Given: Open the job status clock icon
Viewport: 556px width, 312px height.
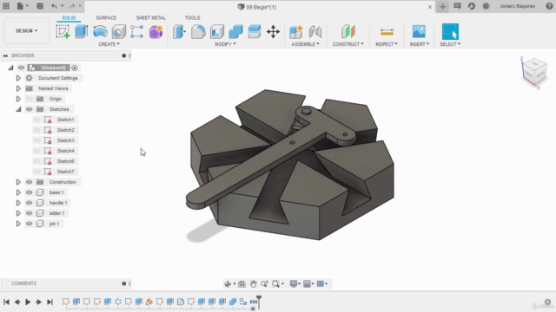Looking at the screenshot, I should pyautogui.click(x=486, y=6).
